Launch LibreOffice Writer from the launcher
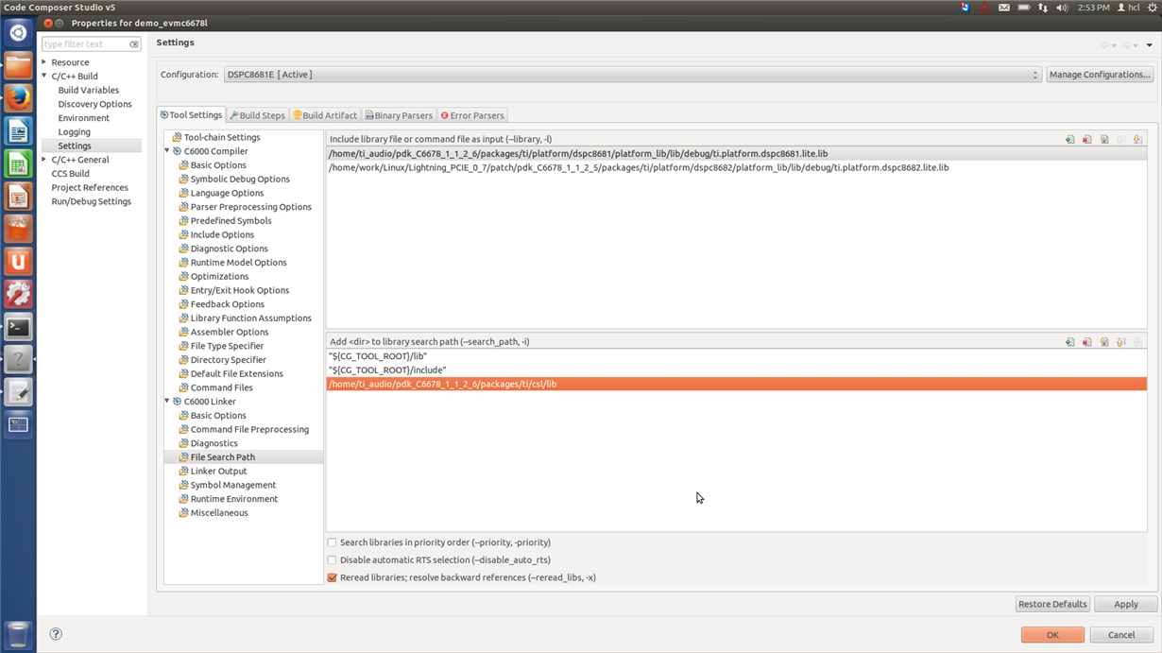Image resolution: width=1162 pixels, height=653 pixels. click(x=18, y=131)
